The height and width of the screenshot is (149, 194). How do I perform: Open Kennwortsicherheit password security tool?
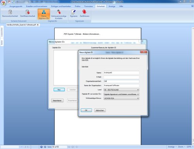pos(10,14)
